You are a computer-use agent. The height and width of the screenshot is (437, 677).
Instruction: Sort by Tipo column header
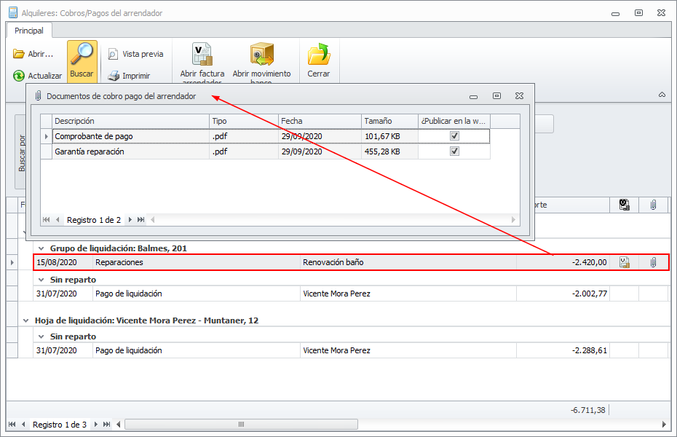click(x=244, y=122)
